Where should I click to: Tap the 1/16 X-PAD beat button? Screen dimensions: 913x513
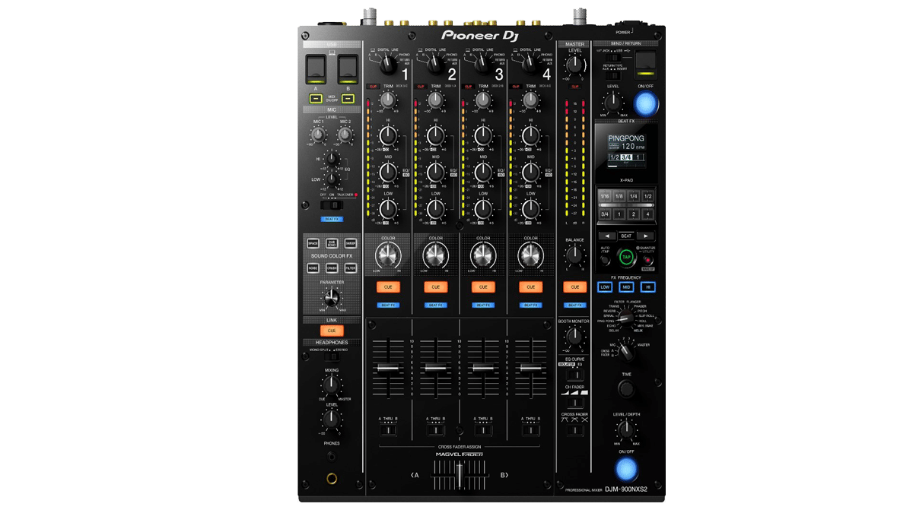click(x=606, y=196)
